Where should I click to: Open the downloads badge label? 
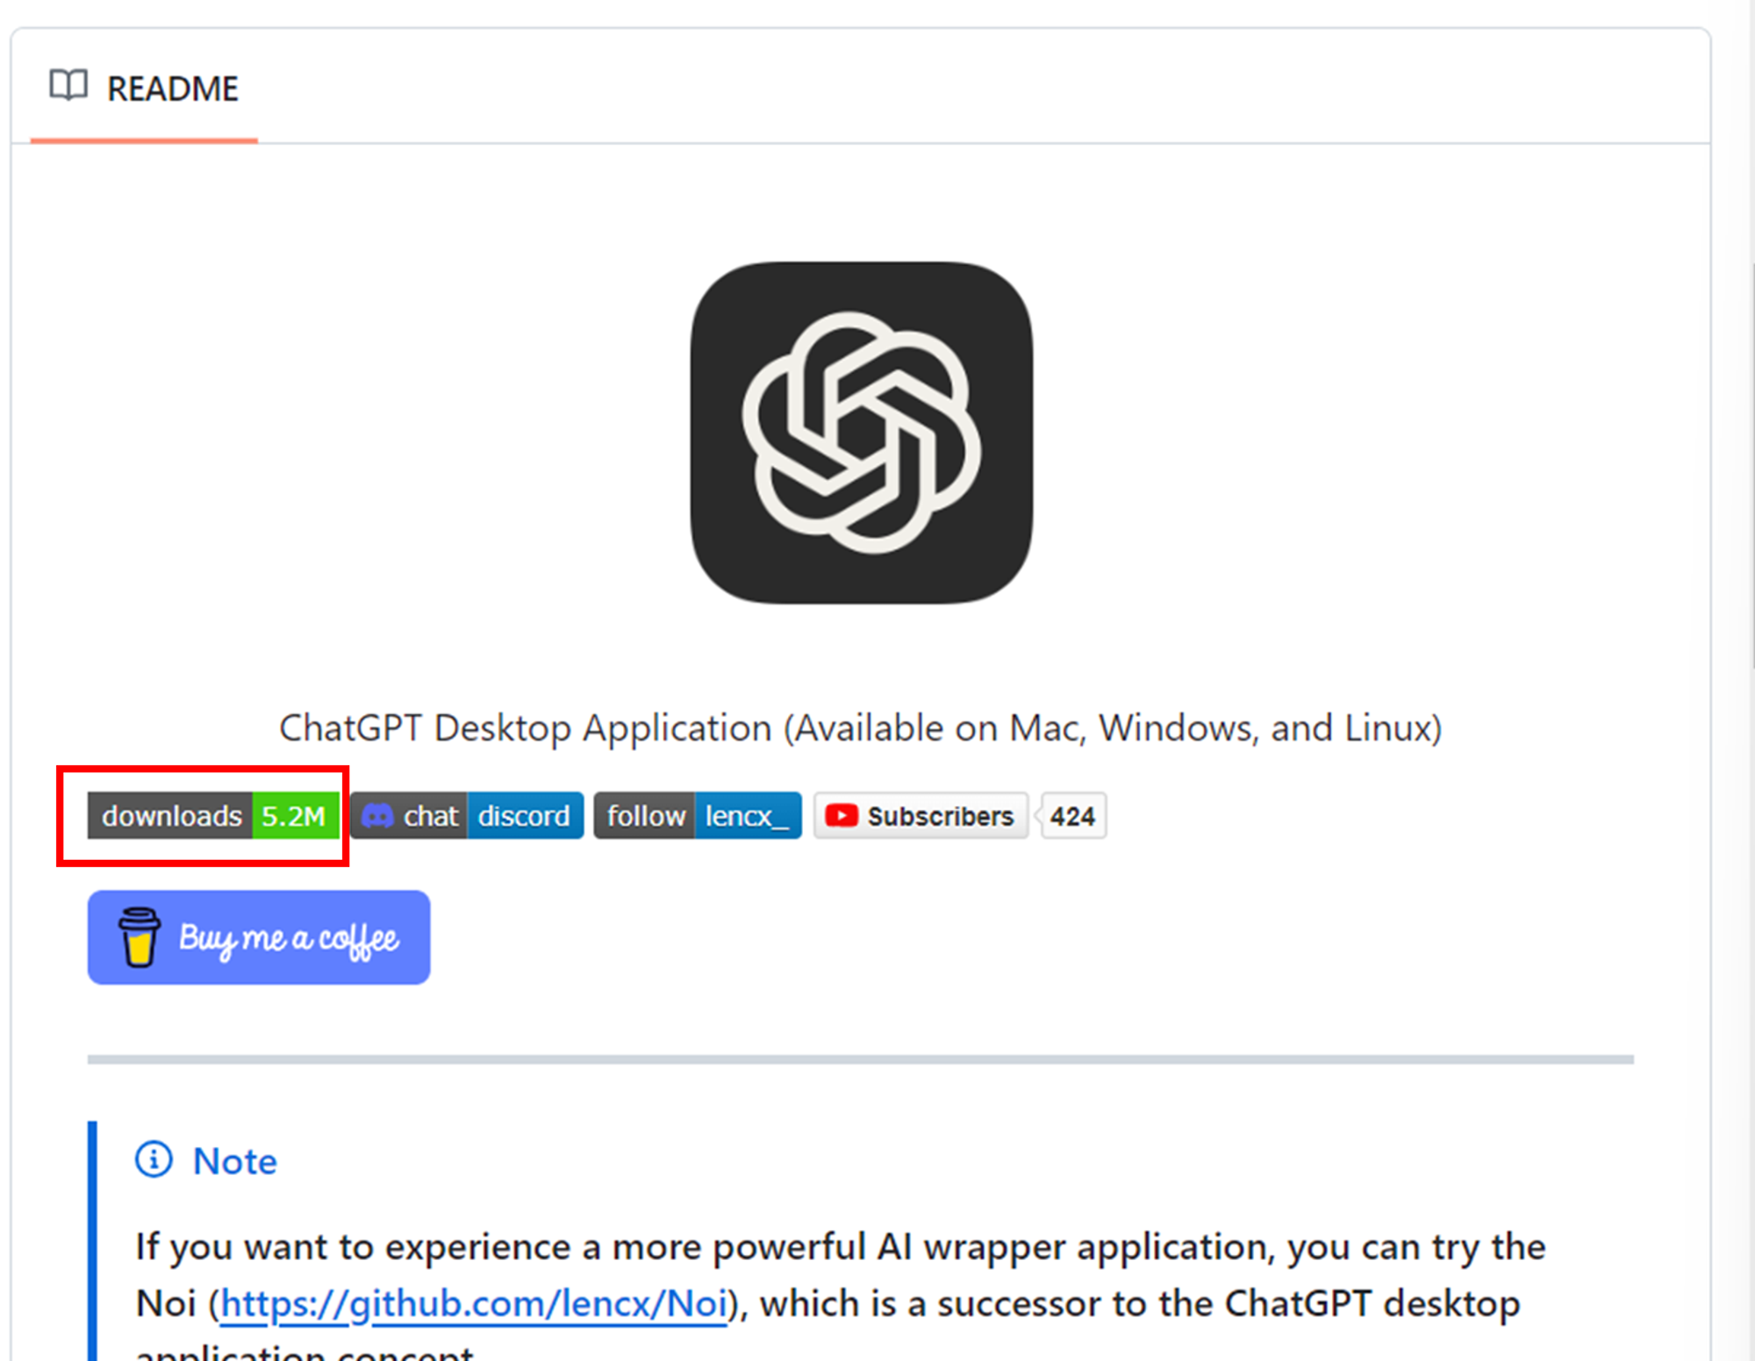pos(171,816)
